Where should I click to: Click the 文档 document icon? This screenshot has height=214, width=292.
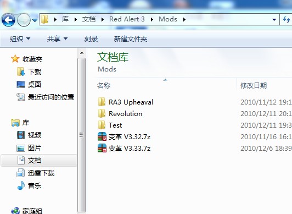[x=21, y=160]
